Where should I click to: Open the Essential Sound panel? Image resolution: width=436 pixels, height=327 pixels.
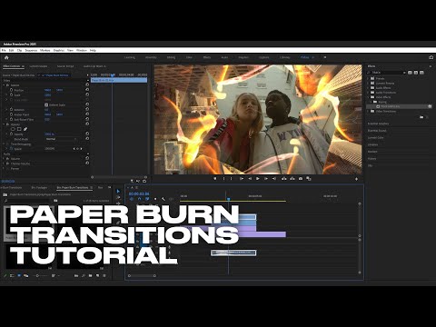click(377, 131)
